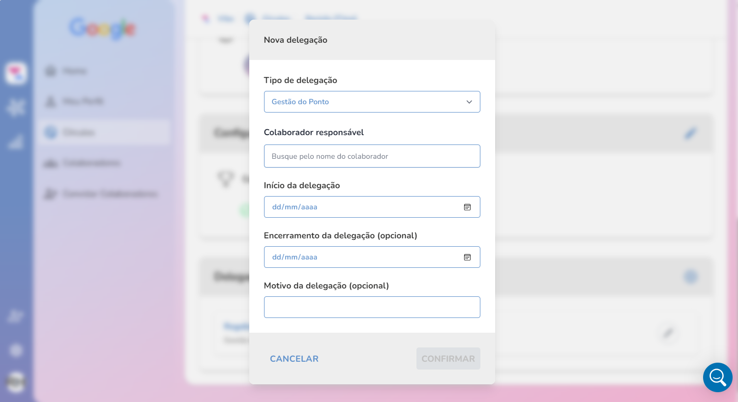Image resolution: width=738 pixels, height=402 pixels.
Task: Focus the Colaborador responsável search field
Action: [x=372, y=156]
